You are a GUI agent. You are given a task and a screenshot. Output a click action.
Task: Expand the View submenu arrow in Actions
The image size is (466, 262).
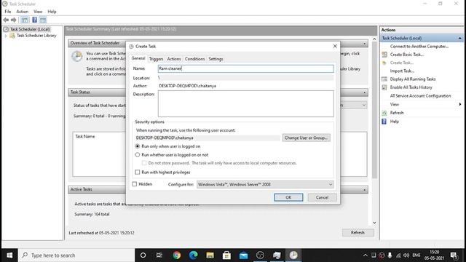coord(459,104)
